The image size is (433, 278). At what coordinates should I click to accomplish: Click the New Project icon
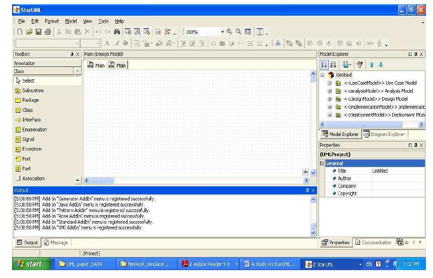point(20,32)
